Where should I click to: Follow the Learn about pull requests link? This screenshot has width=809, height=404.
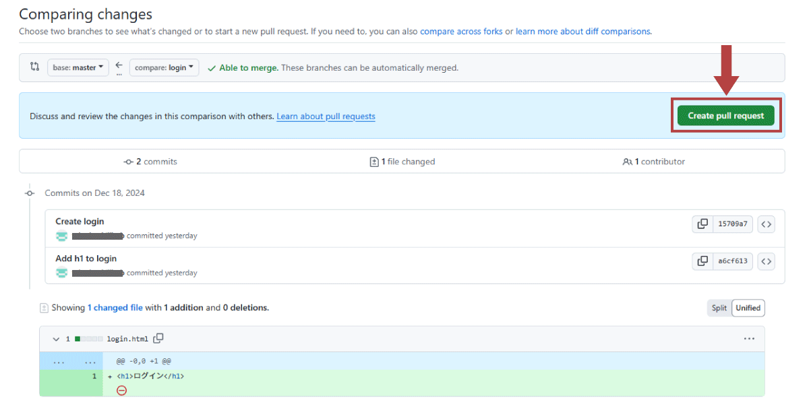coord(326,116)
